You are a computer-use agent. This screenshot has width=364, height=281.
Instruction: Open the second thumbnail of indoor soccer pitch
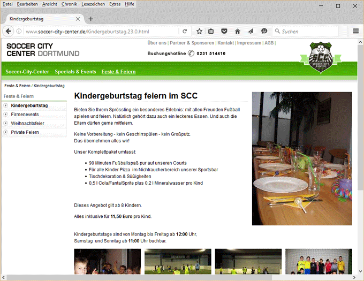coord(178,262)
